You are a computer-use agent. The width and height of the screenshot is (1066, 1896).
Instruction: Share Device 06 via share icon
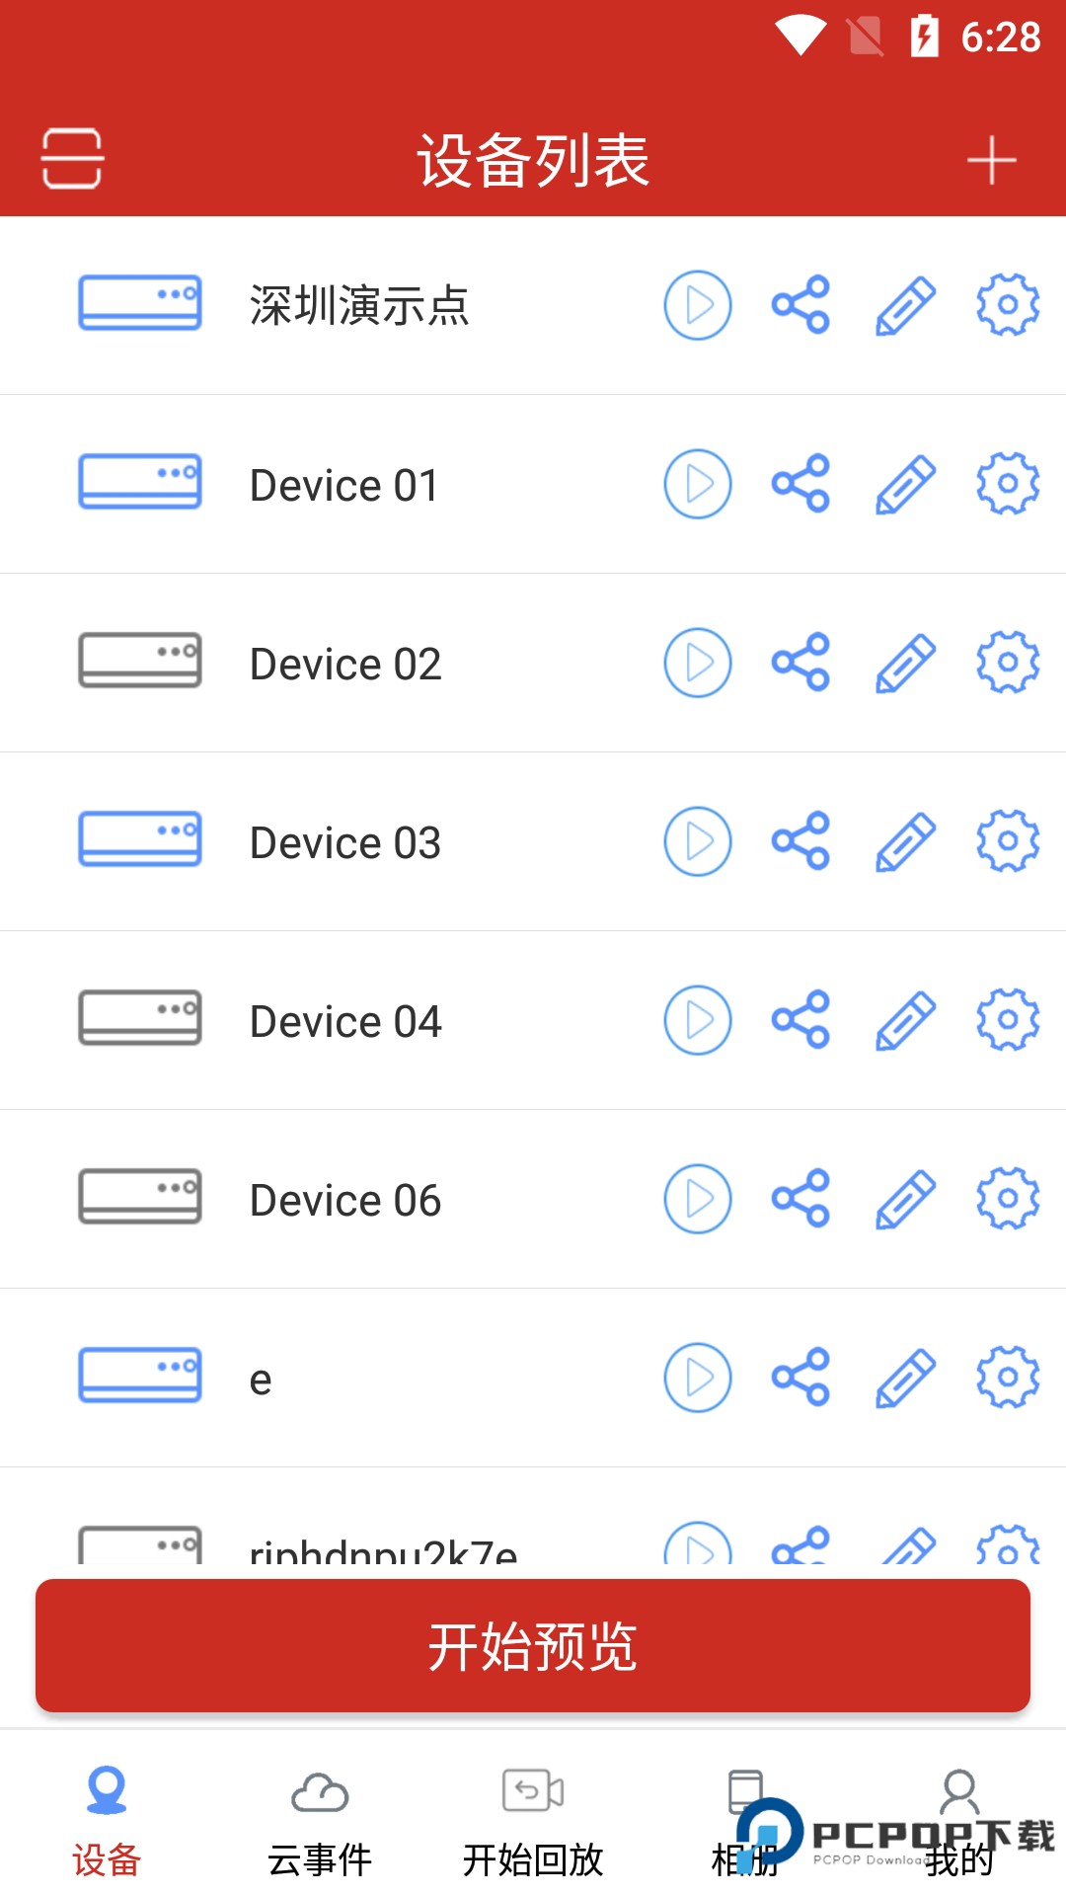pyautogui.click(x=800, y=1199)
